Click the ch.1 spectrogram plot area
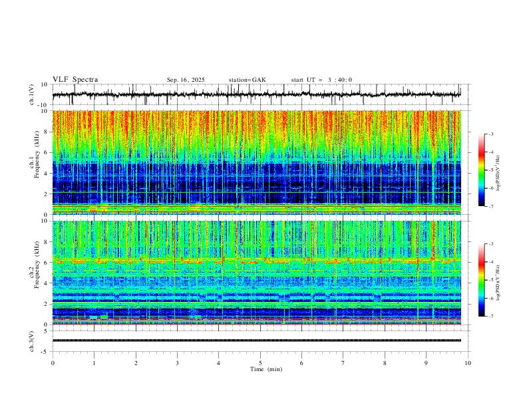This screenshot has height=407, width=527. point(257,162)
